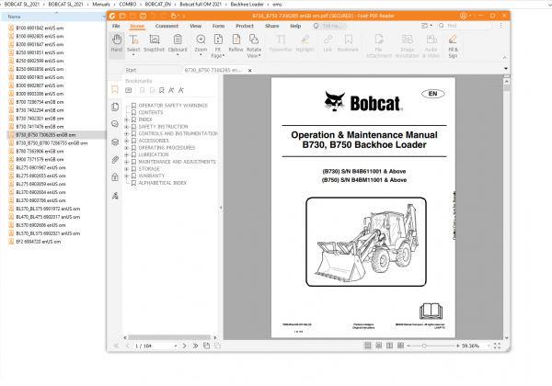Viewport: 552px width, 386px height.
Task: Click the Fill & Sign tool
Action: [x=453, y=46]
